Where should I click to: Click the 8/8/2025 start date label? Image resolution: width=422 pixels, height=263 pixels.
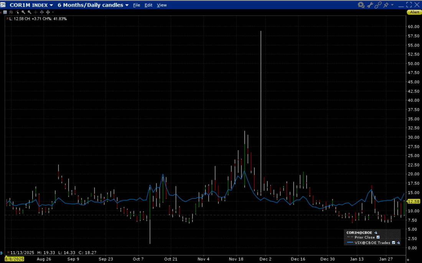click(14, 259)
